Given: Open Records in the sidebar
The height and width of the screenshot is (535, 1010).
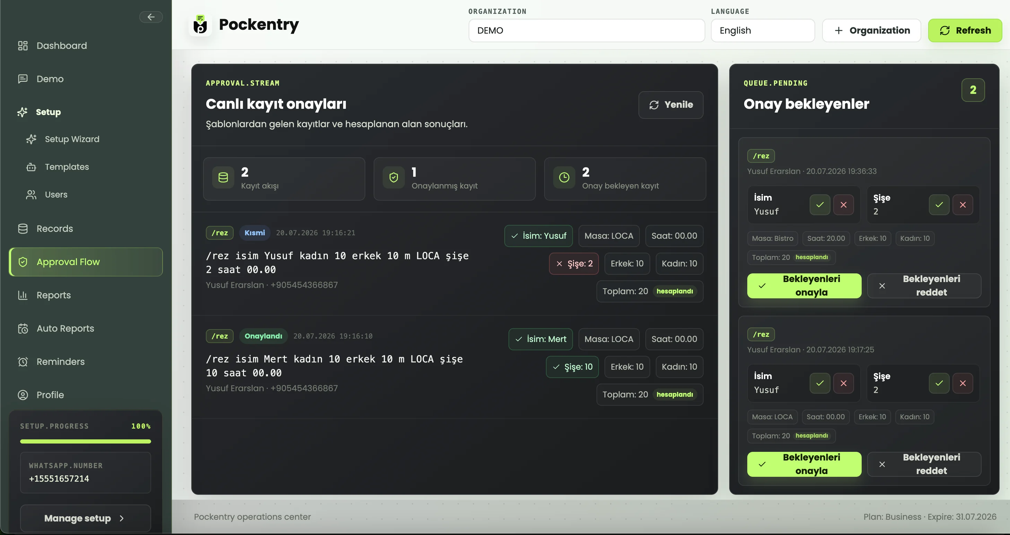Looking at the screenshot, I should click(x=86, y=228).
